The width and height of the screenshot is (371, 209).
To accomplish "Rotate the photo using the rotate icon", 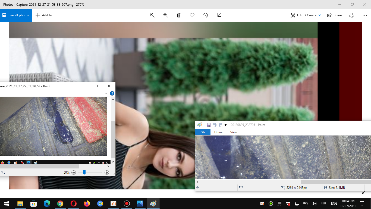I will pyautogui.click(x=206, y=15).
